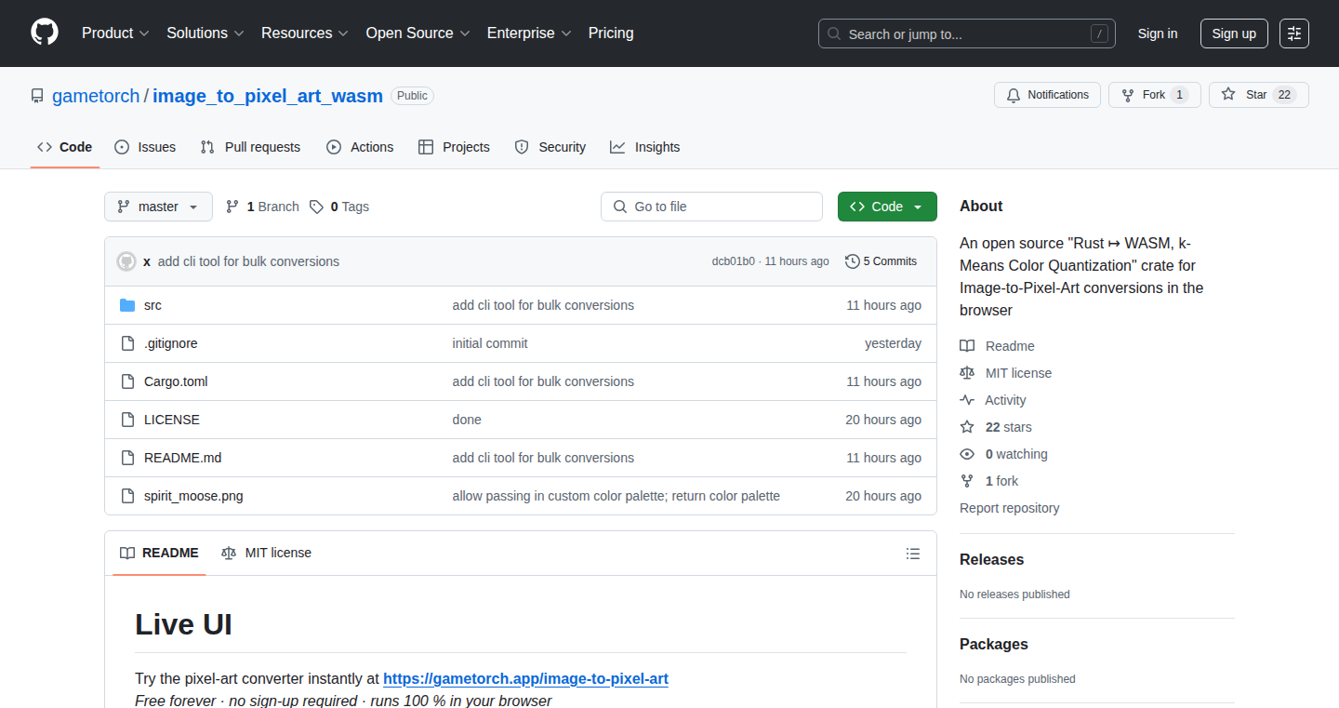Click the file icon beside .gitignore
This screenshot has height=708, width=1339.
coord(127,343)
